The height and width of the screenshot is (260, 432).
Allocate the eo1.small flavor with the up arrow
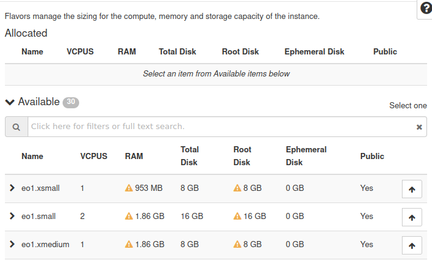(x=412, y=217)
